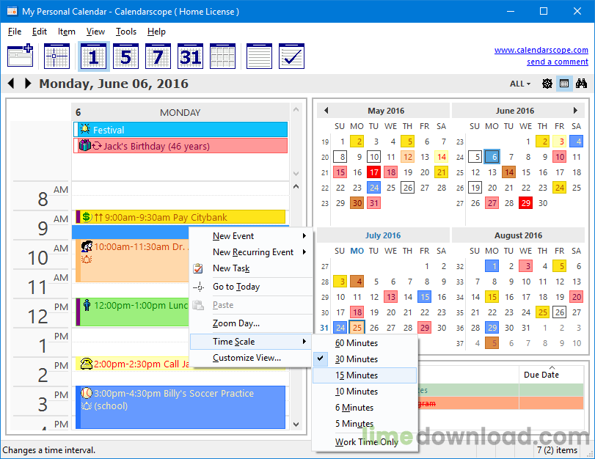This screenshot has height=459, width=595.
Task: Open the year grid view
Action: [223, 56]
